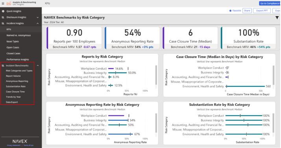Click 'Substantiation Rate by Risk Category' chart title
The width and height of the screenshot is (281, 148).
(219, 105)
